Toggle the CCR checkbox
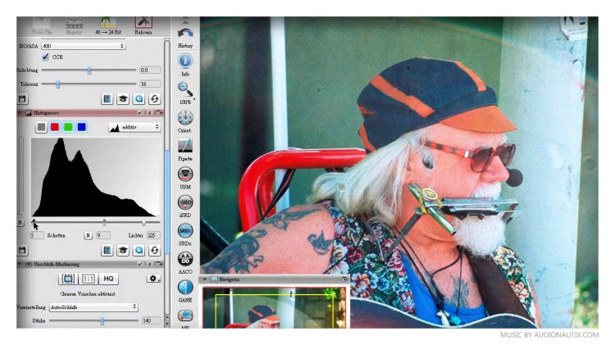The image size is (615, 345). 45,57
